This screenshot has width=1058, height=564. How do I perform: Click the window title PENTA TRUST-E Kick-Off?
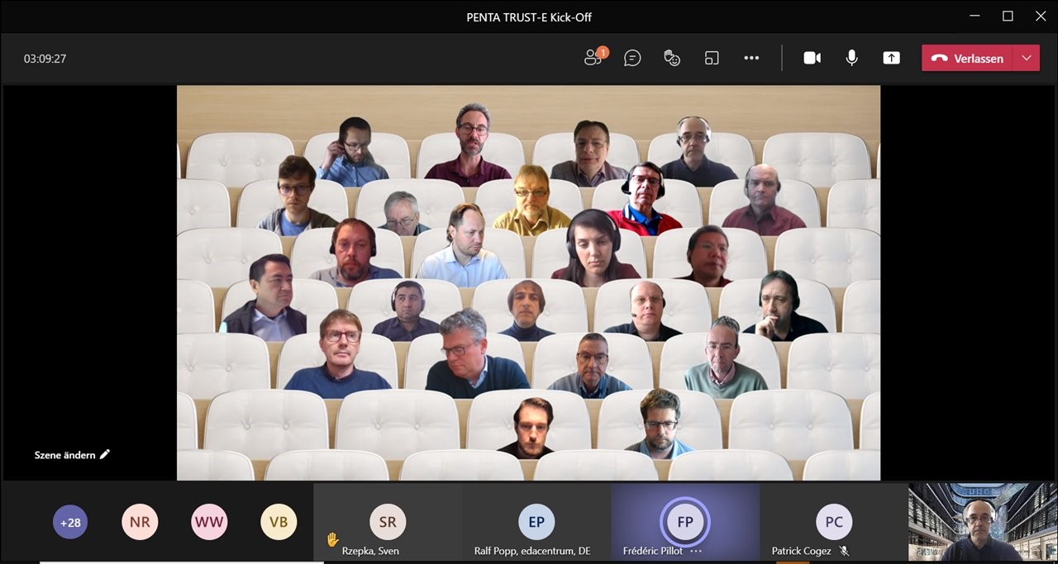pos(529,17)
